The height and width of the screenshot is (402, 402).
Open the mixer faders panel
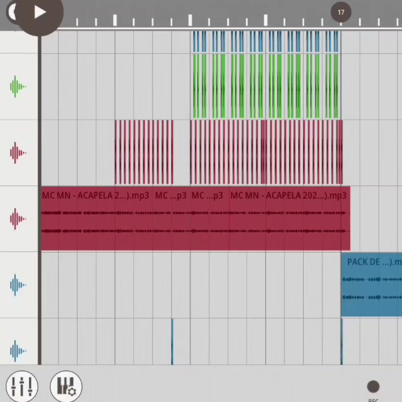[x=22, y=386]
